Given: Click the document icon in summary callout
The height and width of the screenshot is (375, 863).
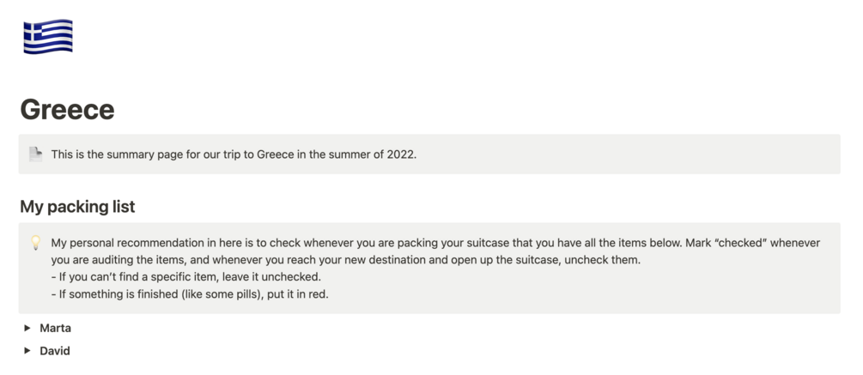Looking at the screenshot, I should [36, 154].
